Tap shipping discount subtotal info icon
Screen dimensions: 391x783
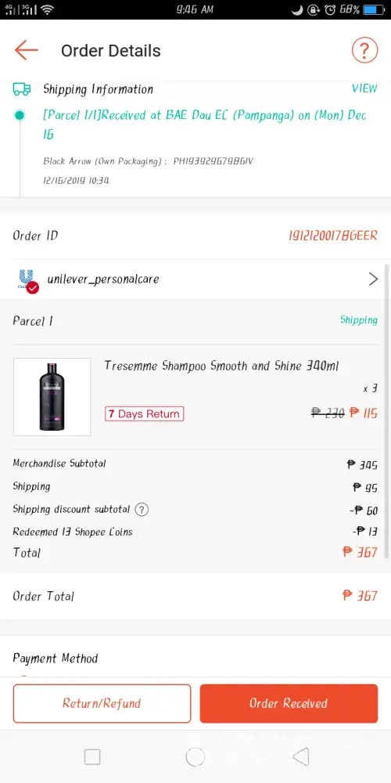click(x=142, y=510)
